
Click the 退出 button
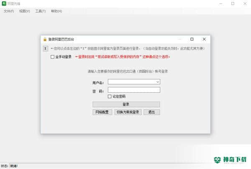[x=151, y=112]
